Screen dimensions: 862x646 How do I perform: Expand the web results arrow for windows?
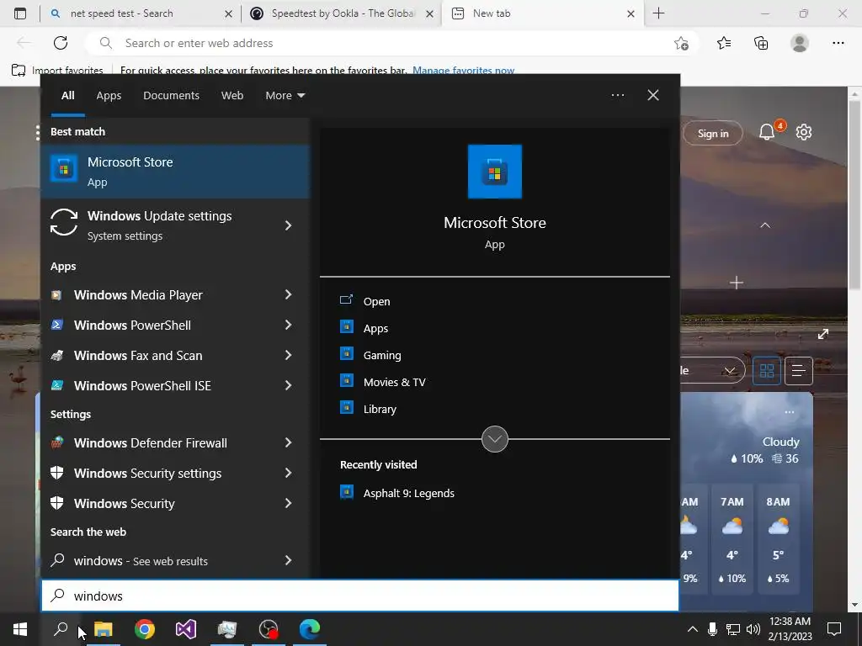(288, 560)
